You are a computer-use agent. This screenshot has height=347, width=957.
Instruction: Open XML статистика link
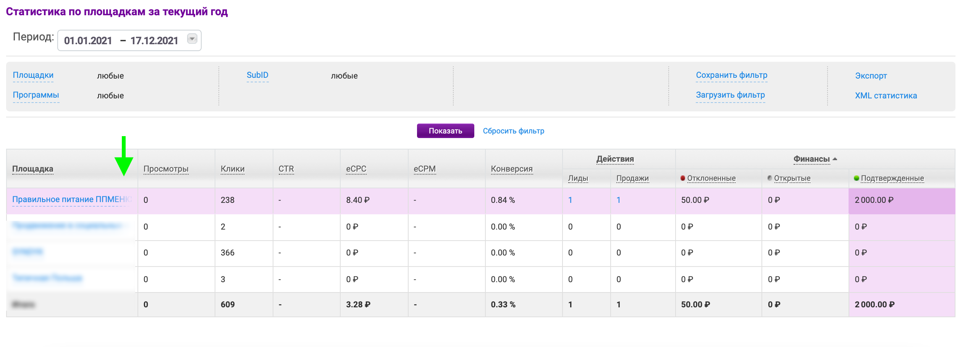tap(886, 95)
